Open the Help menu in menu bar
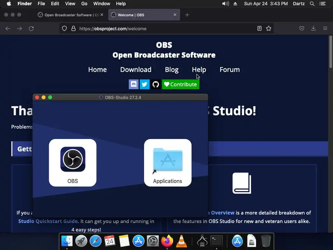Viewport: 333px width, 250px height. point(121,4)
